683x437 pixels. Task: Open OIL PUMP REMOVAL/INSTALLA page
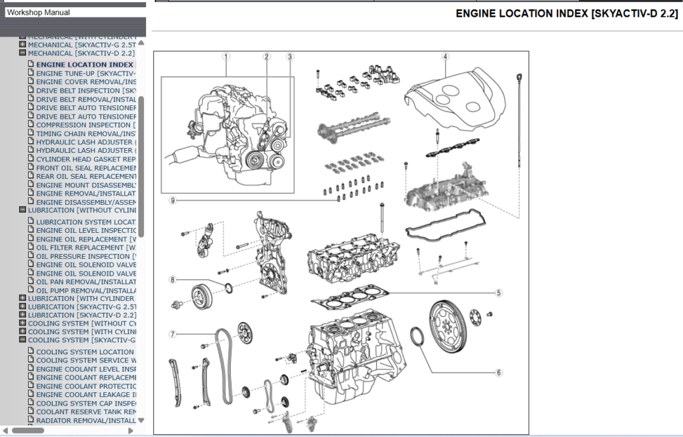click(x=86, y=290)
